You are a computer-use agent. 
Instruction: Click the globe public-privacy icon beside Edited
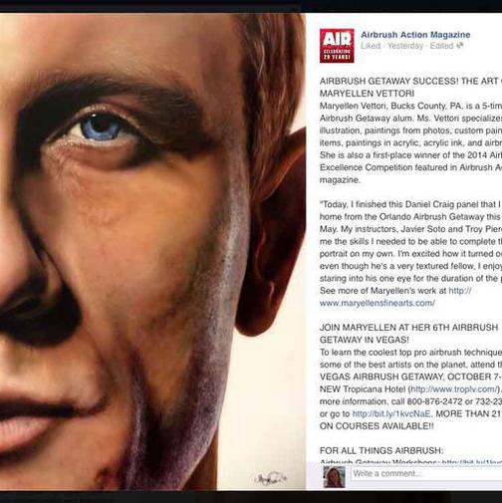pos(459,46)
